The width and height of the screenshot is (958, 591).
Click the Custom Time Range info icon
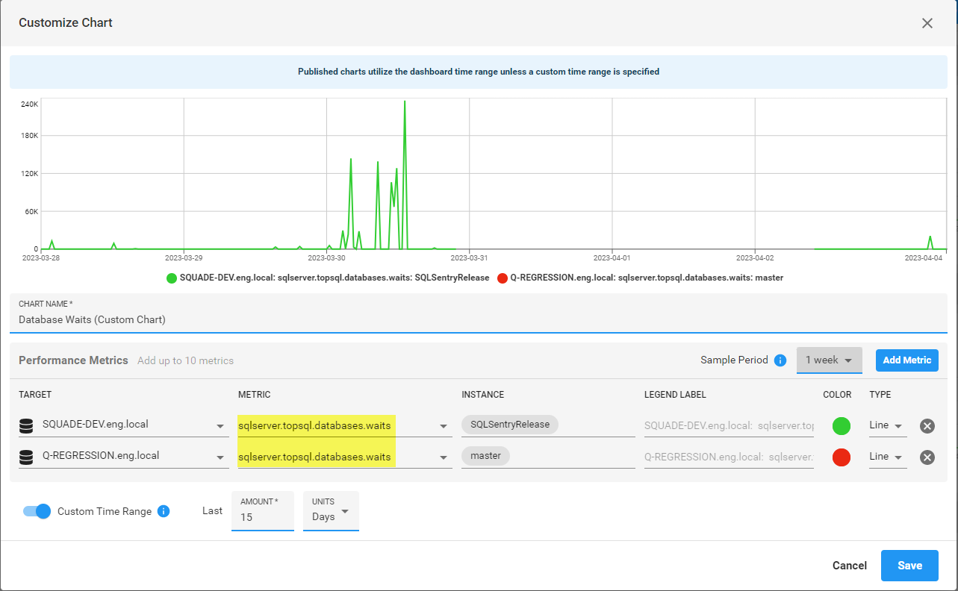tap(164, 511)
